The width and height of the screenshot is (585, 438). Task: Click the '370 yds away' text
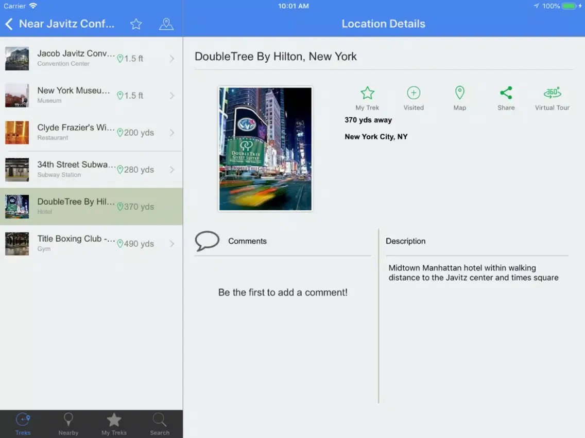coord(368,120)
